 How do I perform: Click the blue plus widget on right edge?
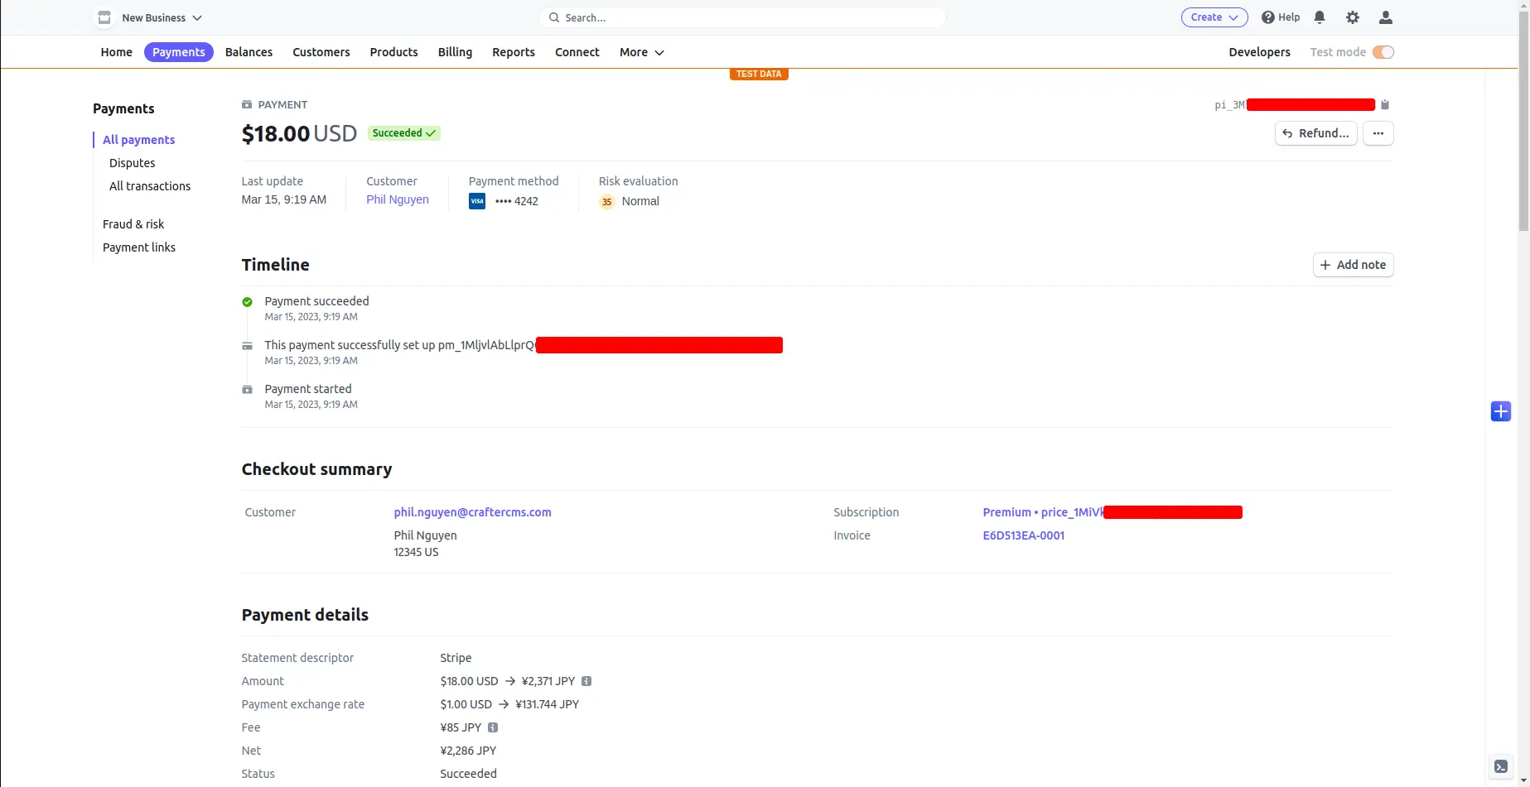click(1500, 411)
